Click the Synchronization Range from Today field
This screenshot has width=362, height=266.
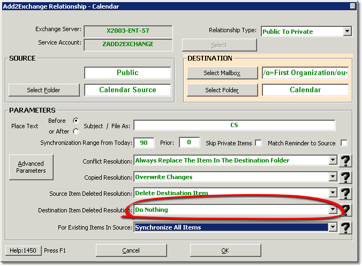144,143
